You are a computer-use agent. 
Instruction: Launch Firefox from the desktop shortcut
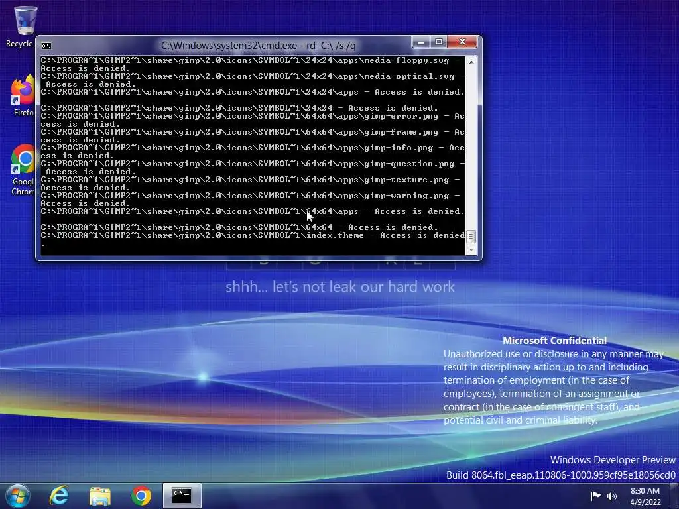[x=23, y=95]
